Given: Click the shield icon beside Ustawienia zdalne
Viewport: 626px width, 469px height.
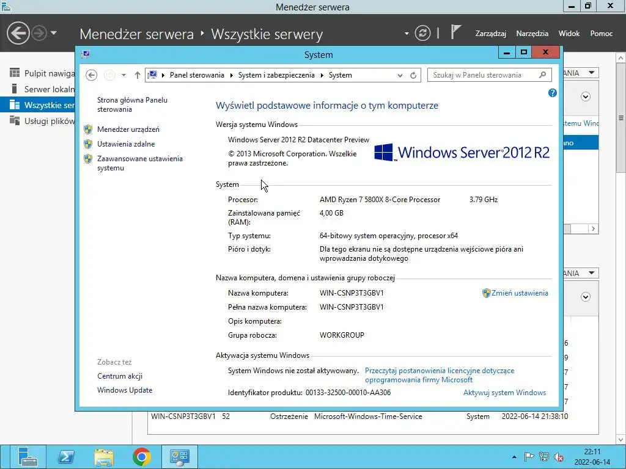Looking at the screenshot, I should tap(88, 144).
